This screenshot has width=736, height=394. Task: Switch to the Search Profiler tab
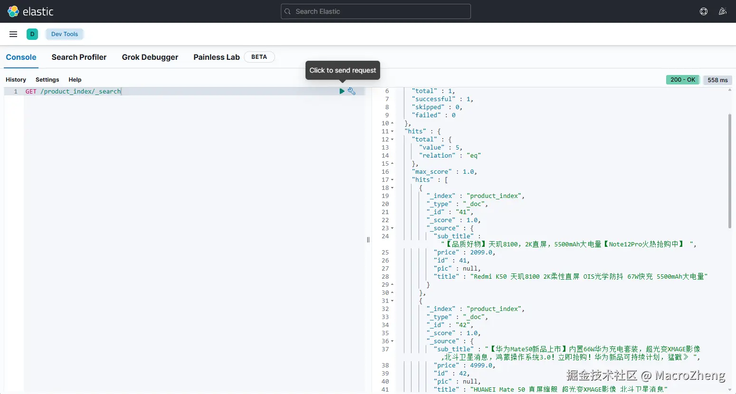79,57
